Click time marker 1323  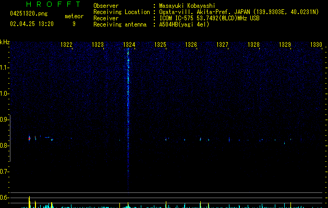pyautogui.click(x=98, y=45)
